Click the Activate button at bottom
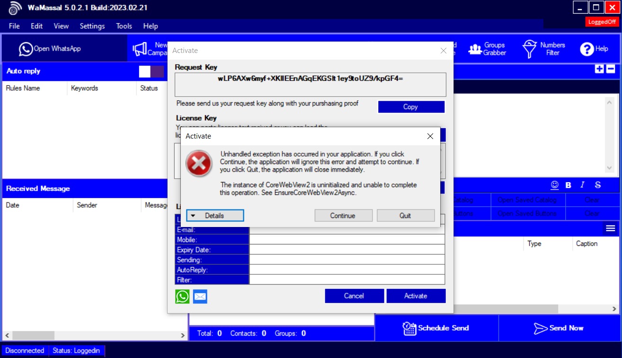The width and height of the screenshot is (622, 358). (x=416, y=296)
